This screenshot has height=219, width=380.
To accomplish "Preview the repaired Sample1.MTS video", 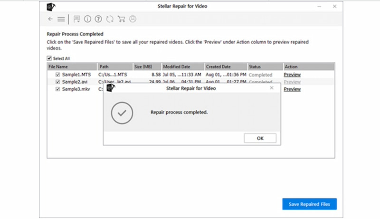I will (292, 75).
